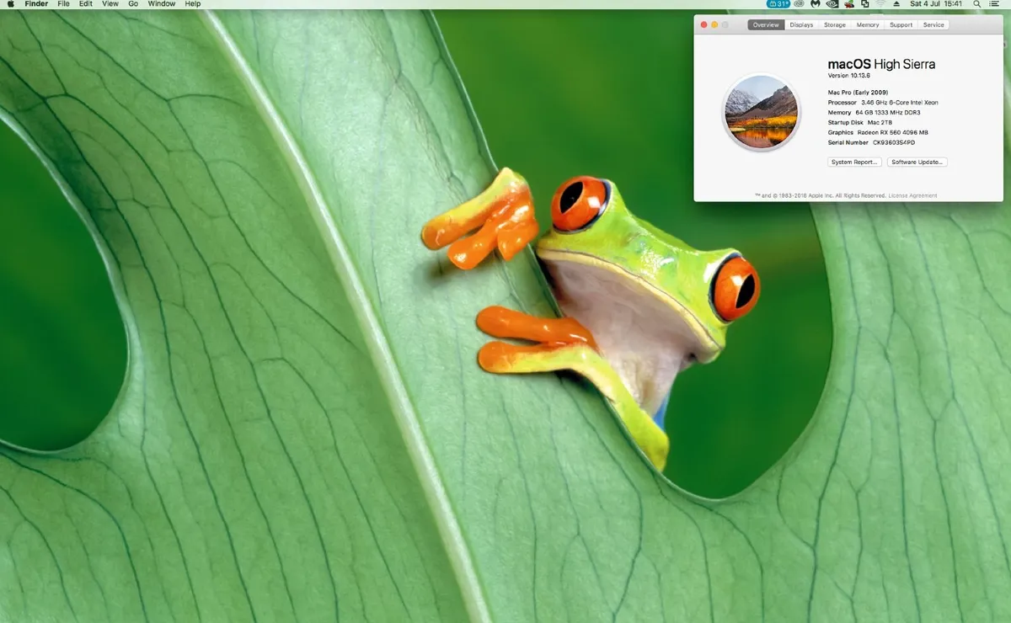Click the Memory 64 GB 1333 MHz line
1011x623 pixels.
pyautogui.click(x=873, y=112)
